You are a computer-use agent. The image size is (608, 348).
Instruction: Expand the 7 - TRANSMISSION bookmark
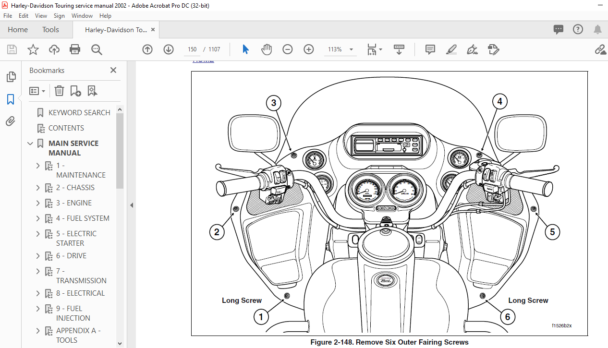pos(38,271)
